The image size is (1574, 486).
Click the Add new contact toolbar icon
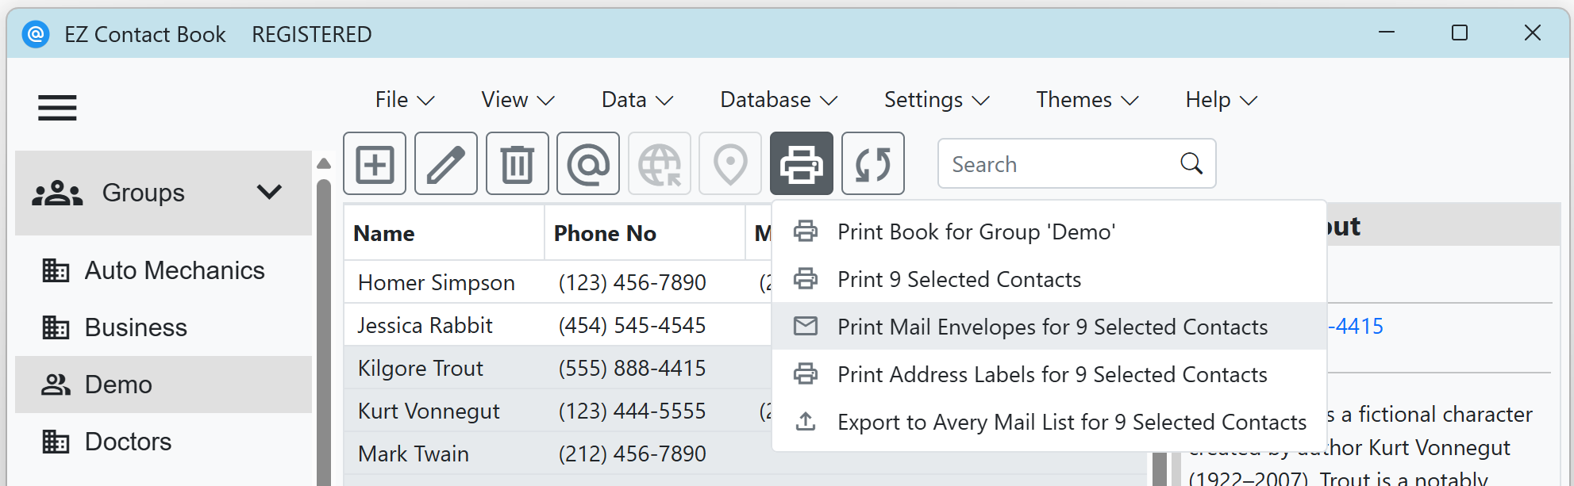pyautogui.click(x=375, y=164)
